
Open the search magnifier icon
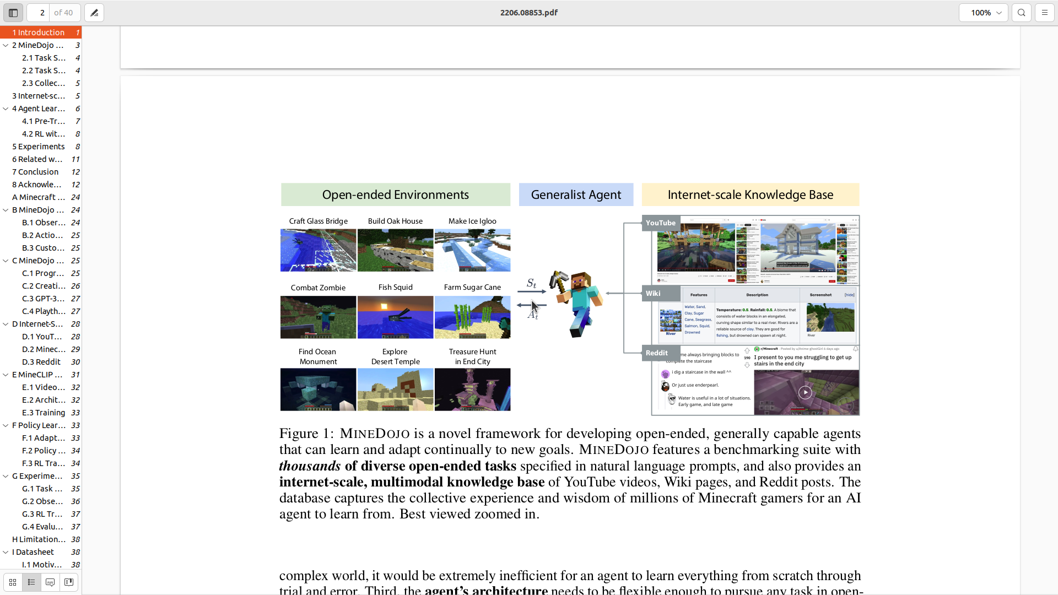click(1022, 13)
